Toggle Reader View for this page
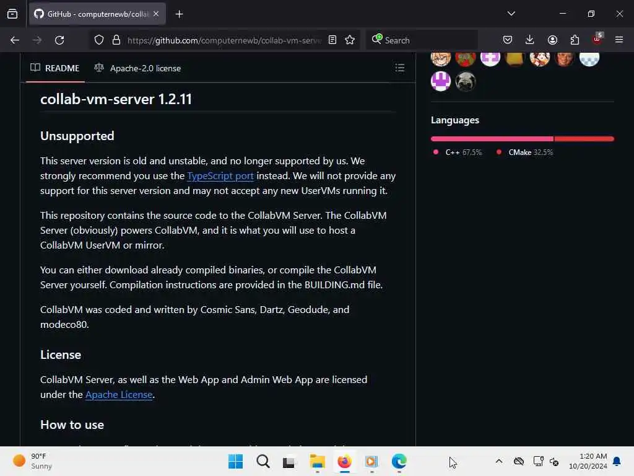634x476 pixels. pyautogui.click(x=332, y=40)
